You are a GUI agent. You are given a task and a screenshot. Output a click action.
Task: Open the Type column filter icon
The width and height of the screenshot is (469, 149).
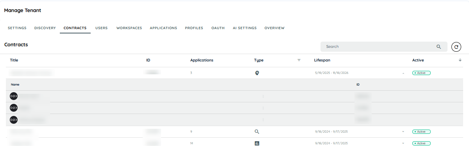coord(299,60)
